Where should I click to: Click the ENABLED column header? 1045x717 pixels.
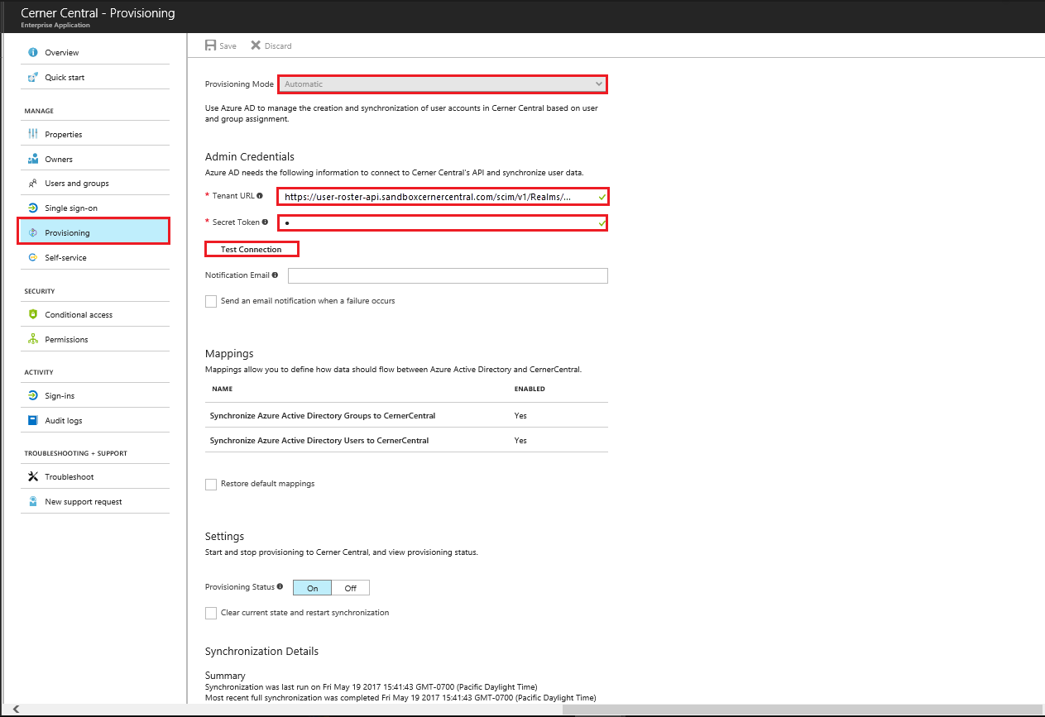[x=530, y=389]
